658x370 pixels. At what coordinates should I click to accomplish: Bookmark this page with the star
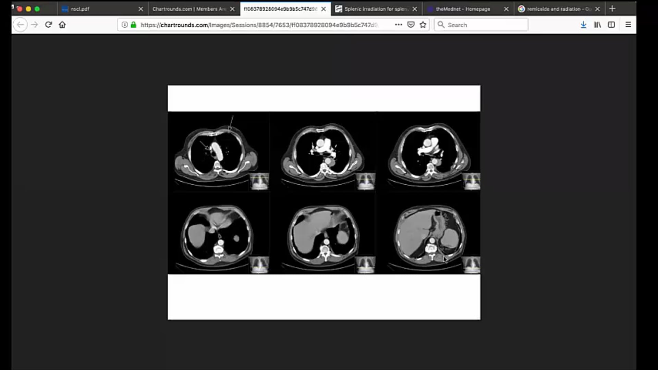[423, 25]
